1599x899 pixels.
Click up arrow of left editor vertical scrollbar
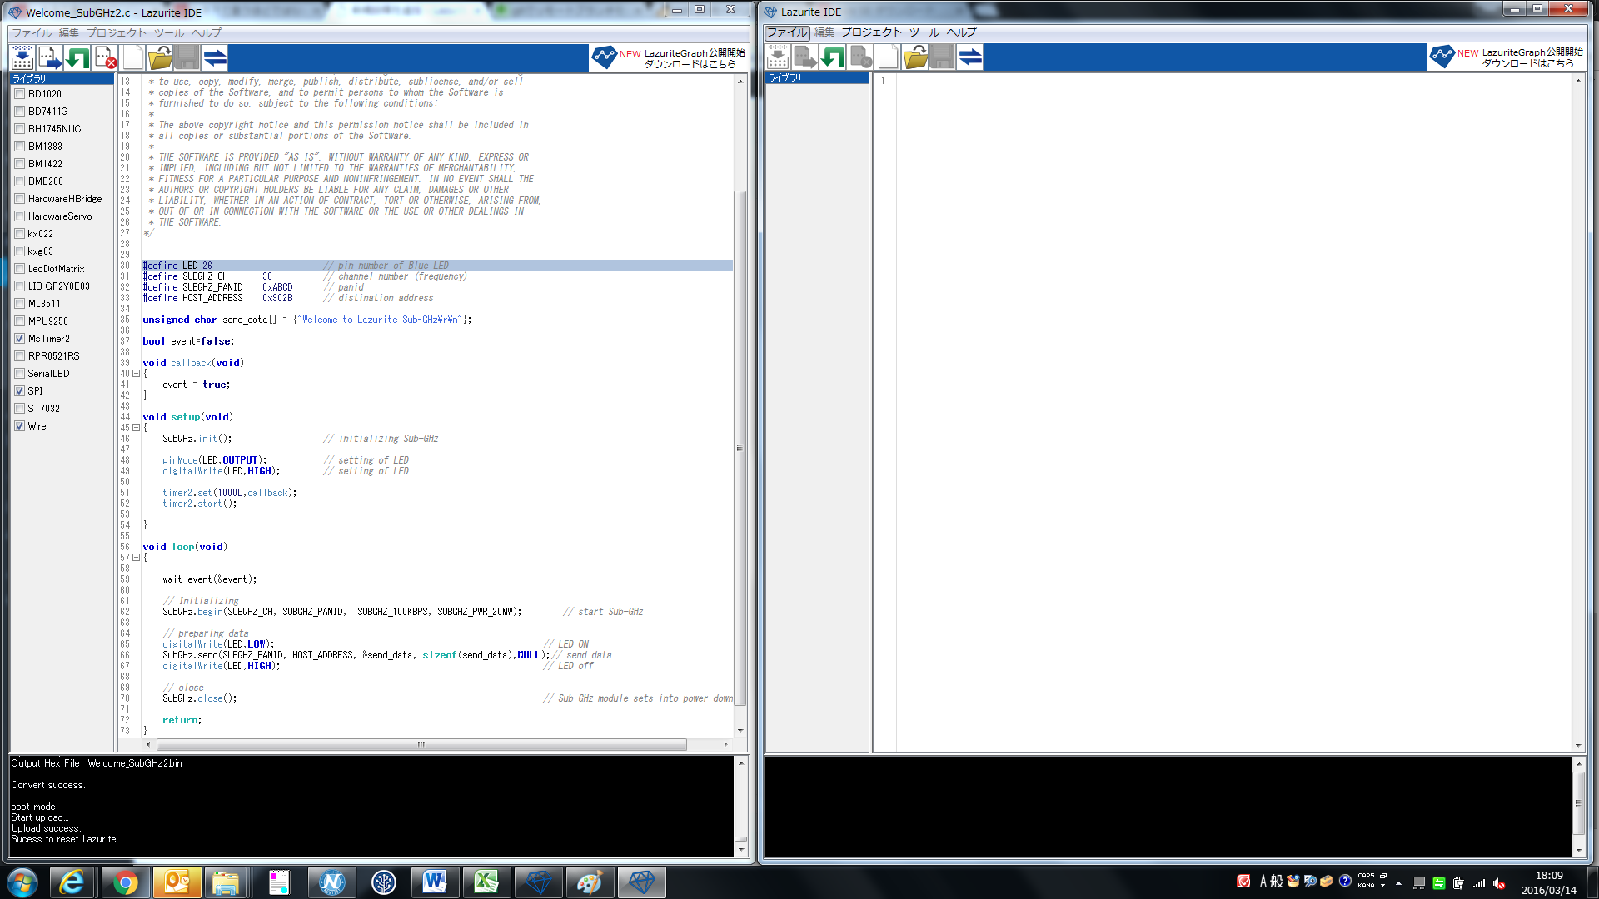coord(740,81)
